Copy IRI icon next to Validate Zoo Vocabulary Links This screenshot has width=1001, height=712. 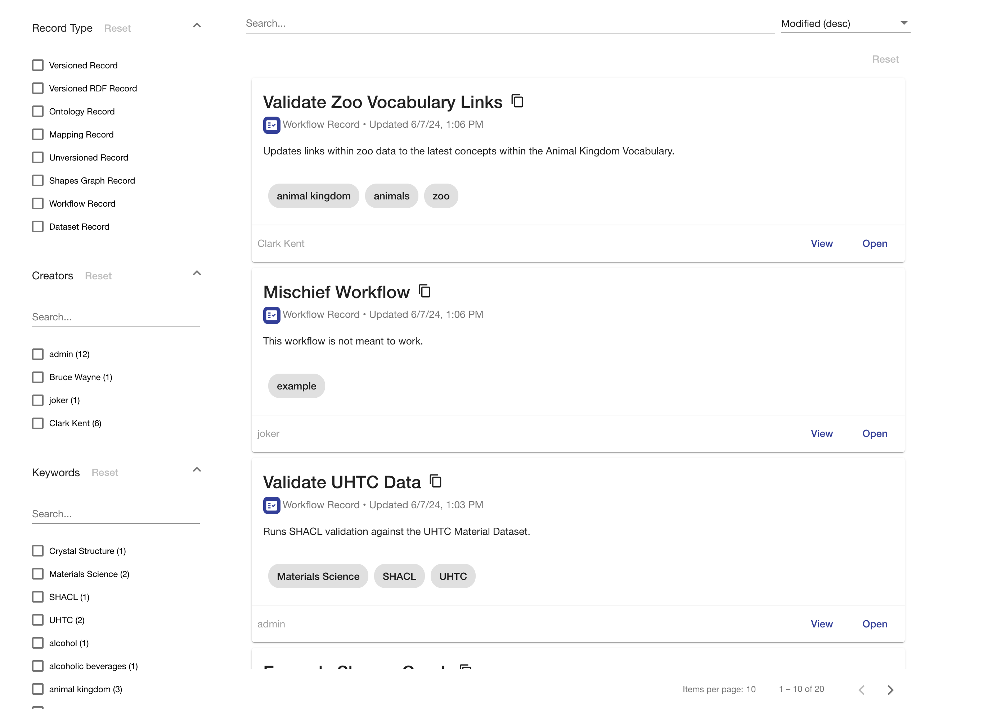(x=517, y=101)
